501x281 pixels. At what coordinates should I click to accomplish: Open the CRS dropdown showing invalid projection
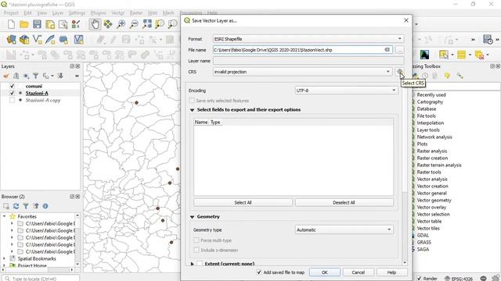(302, 72)
